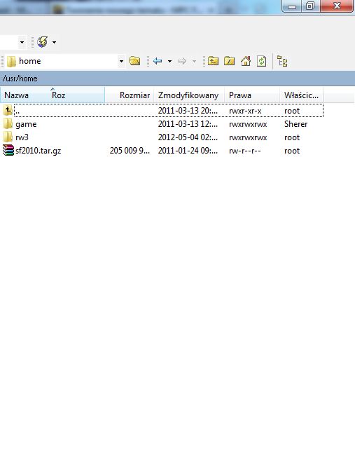Click the owner Sherer of game

point(295,124)
